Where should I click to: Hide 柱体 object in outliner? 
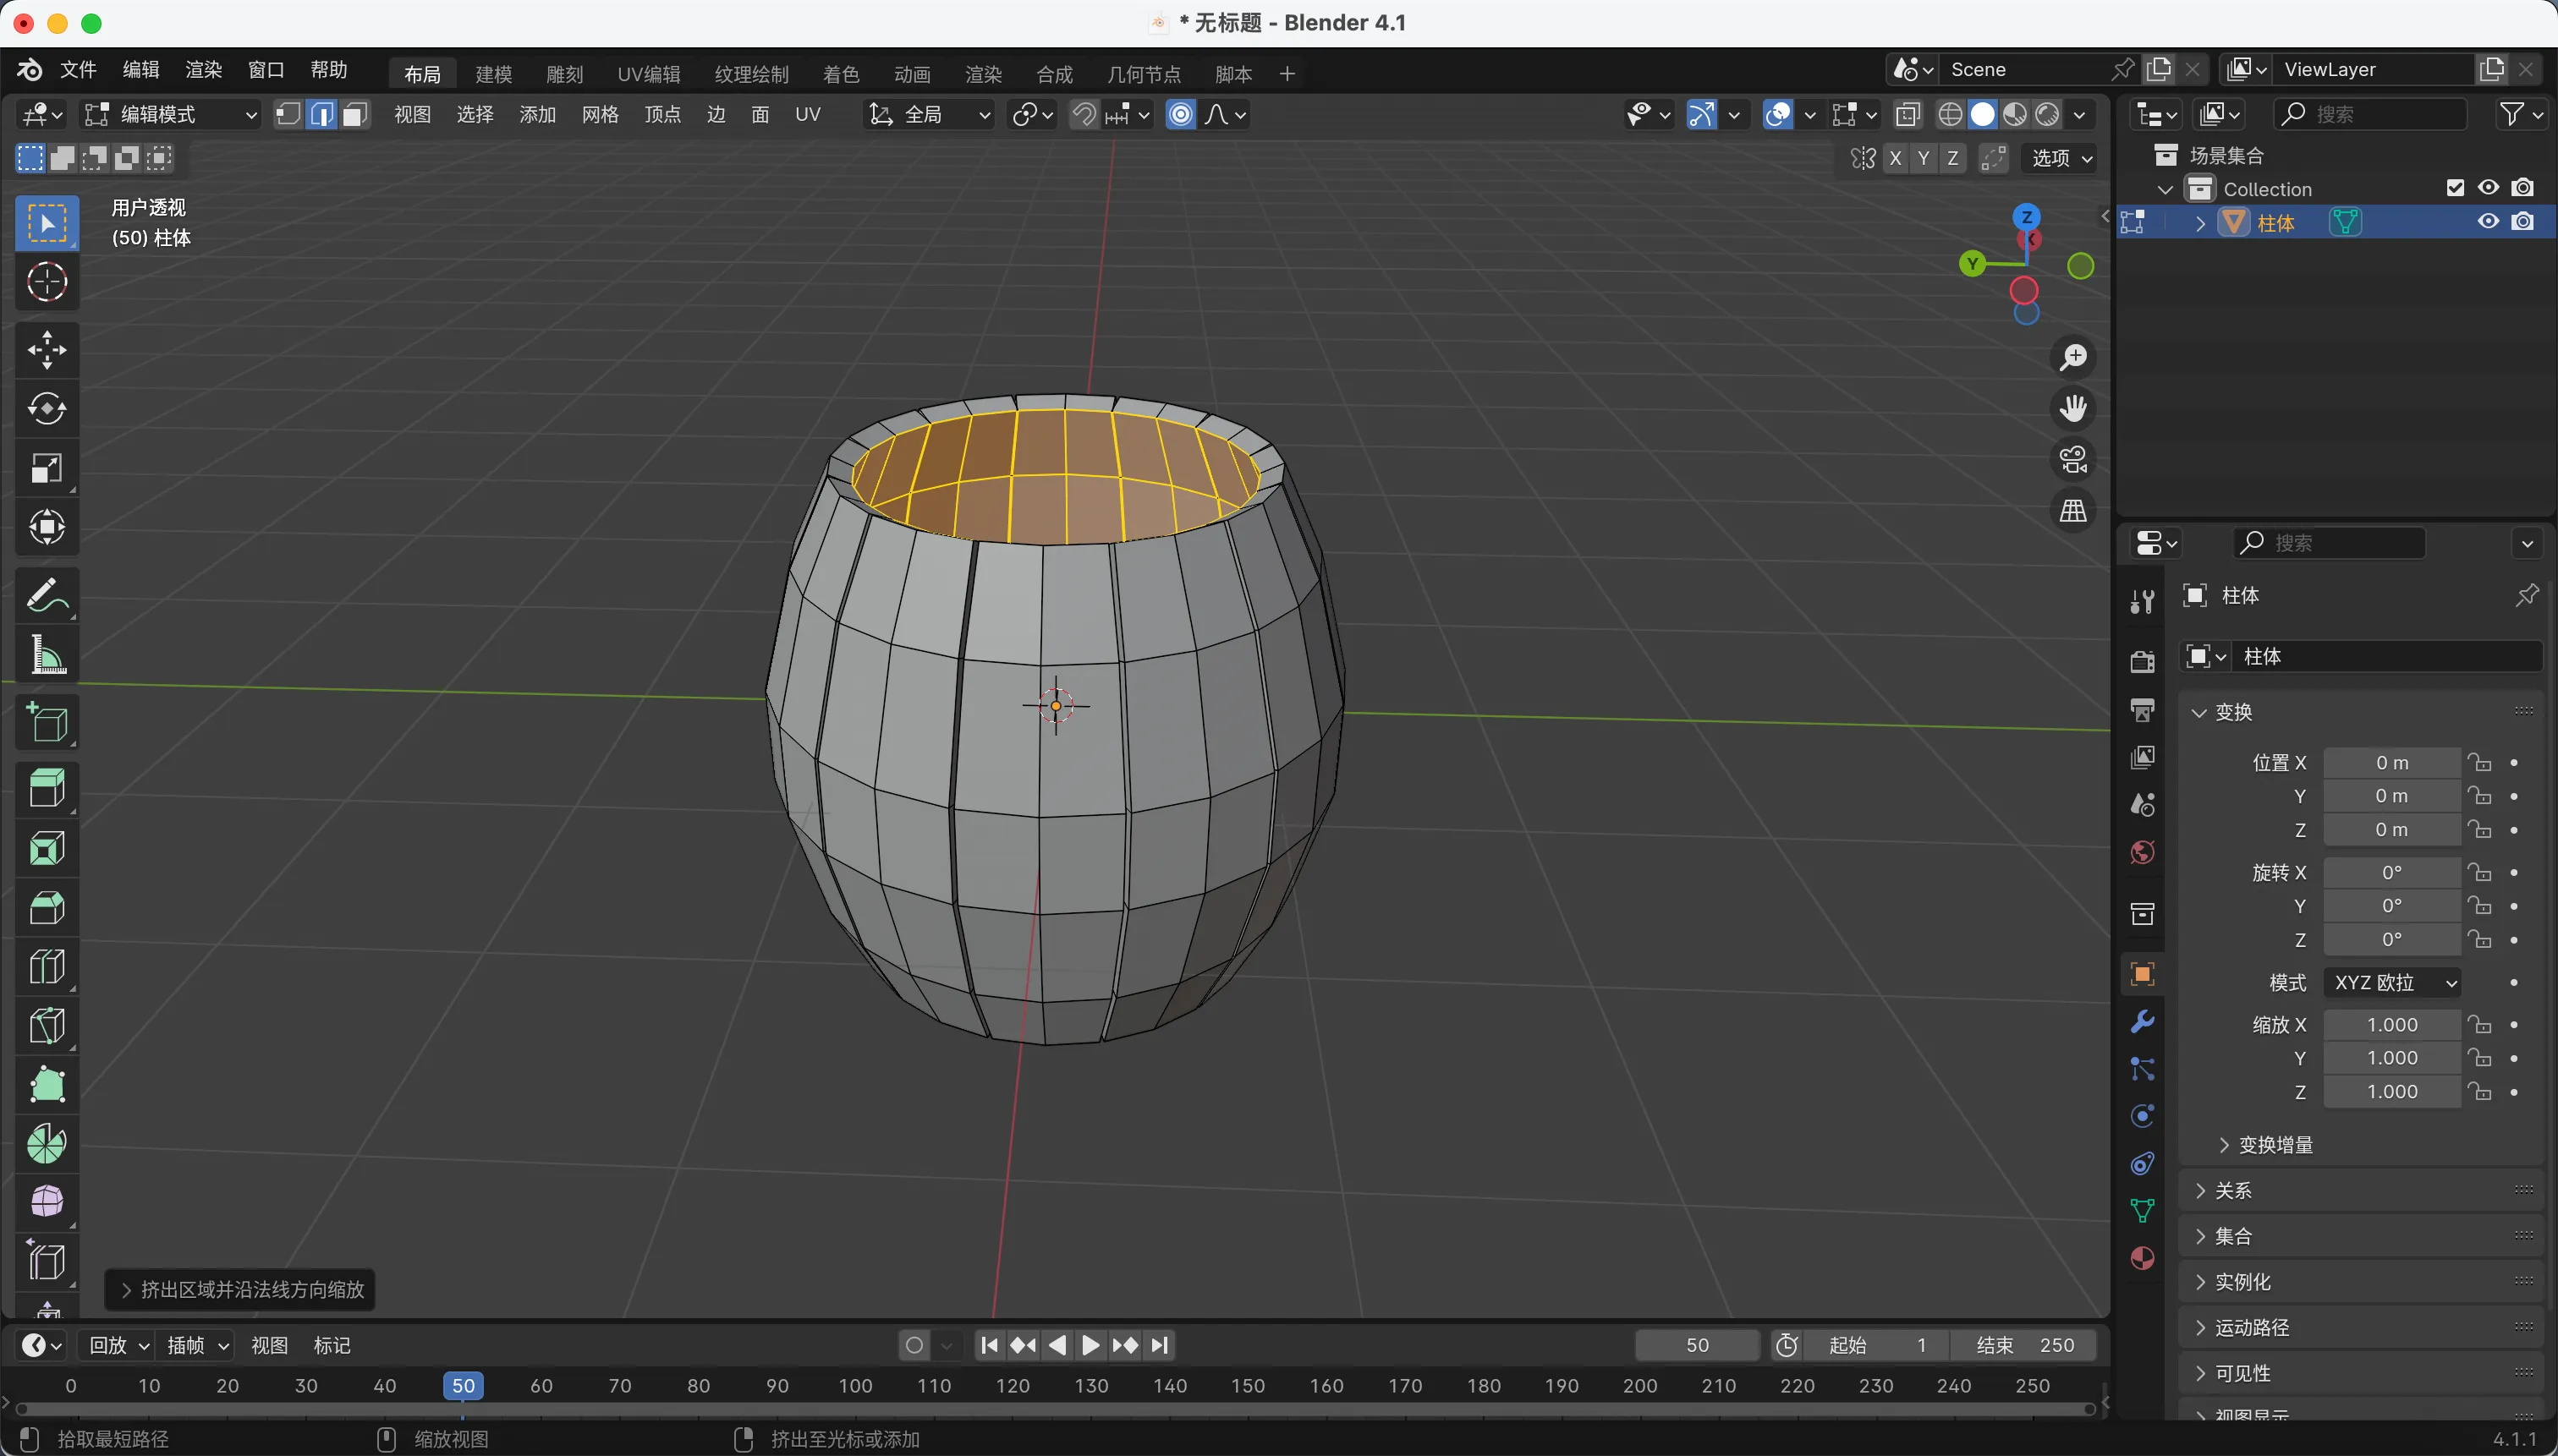pyautogui.click(x=2488, y=222)
